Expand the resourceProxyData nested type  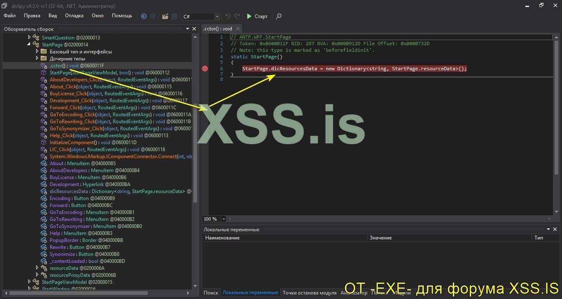pos(37,275)
